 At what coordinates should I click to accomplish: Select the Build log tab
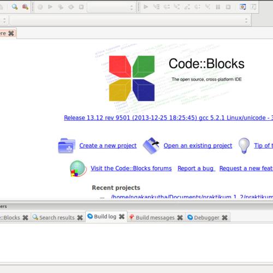coord(105,217)
